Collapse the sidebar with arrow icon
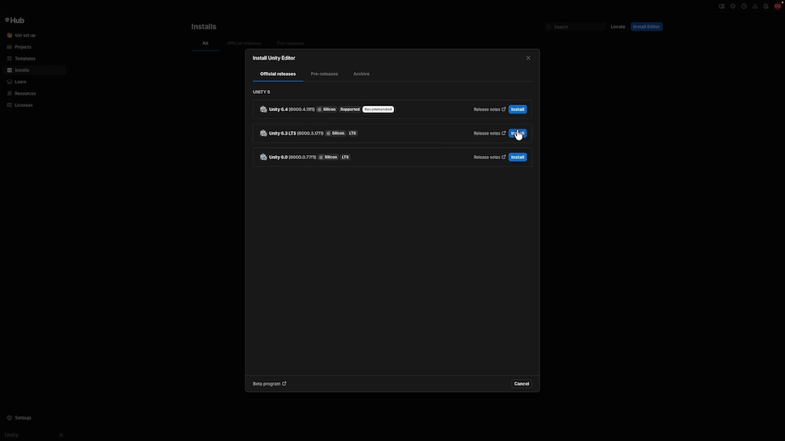The image size is (785, 441). [x=61, y=435]
